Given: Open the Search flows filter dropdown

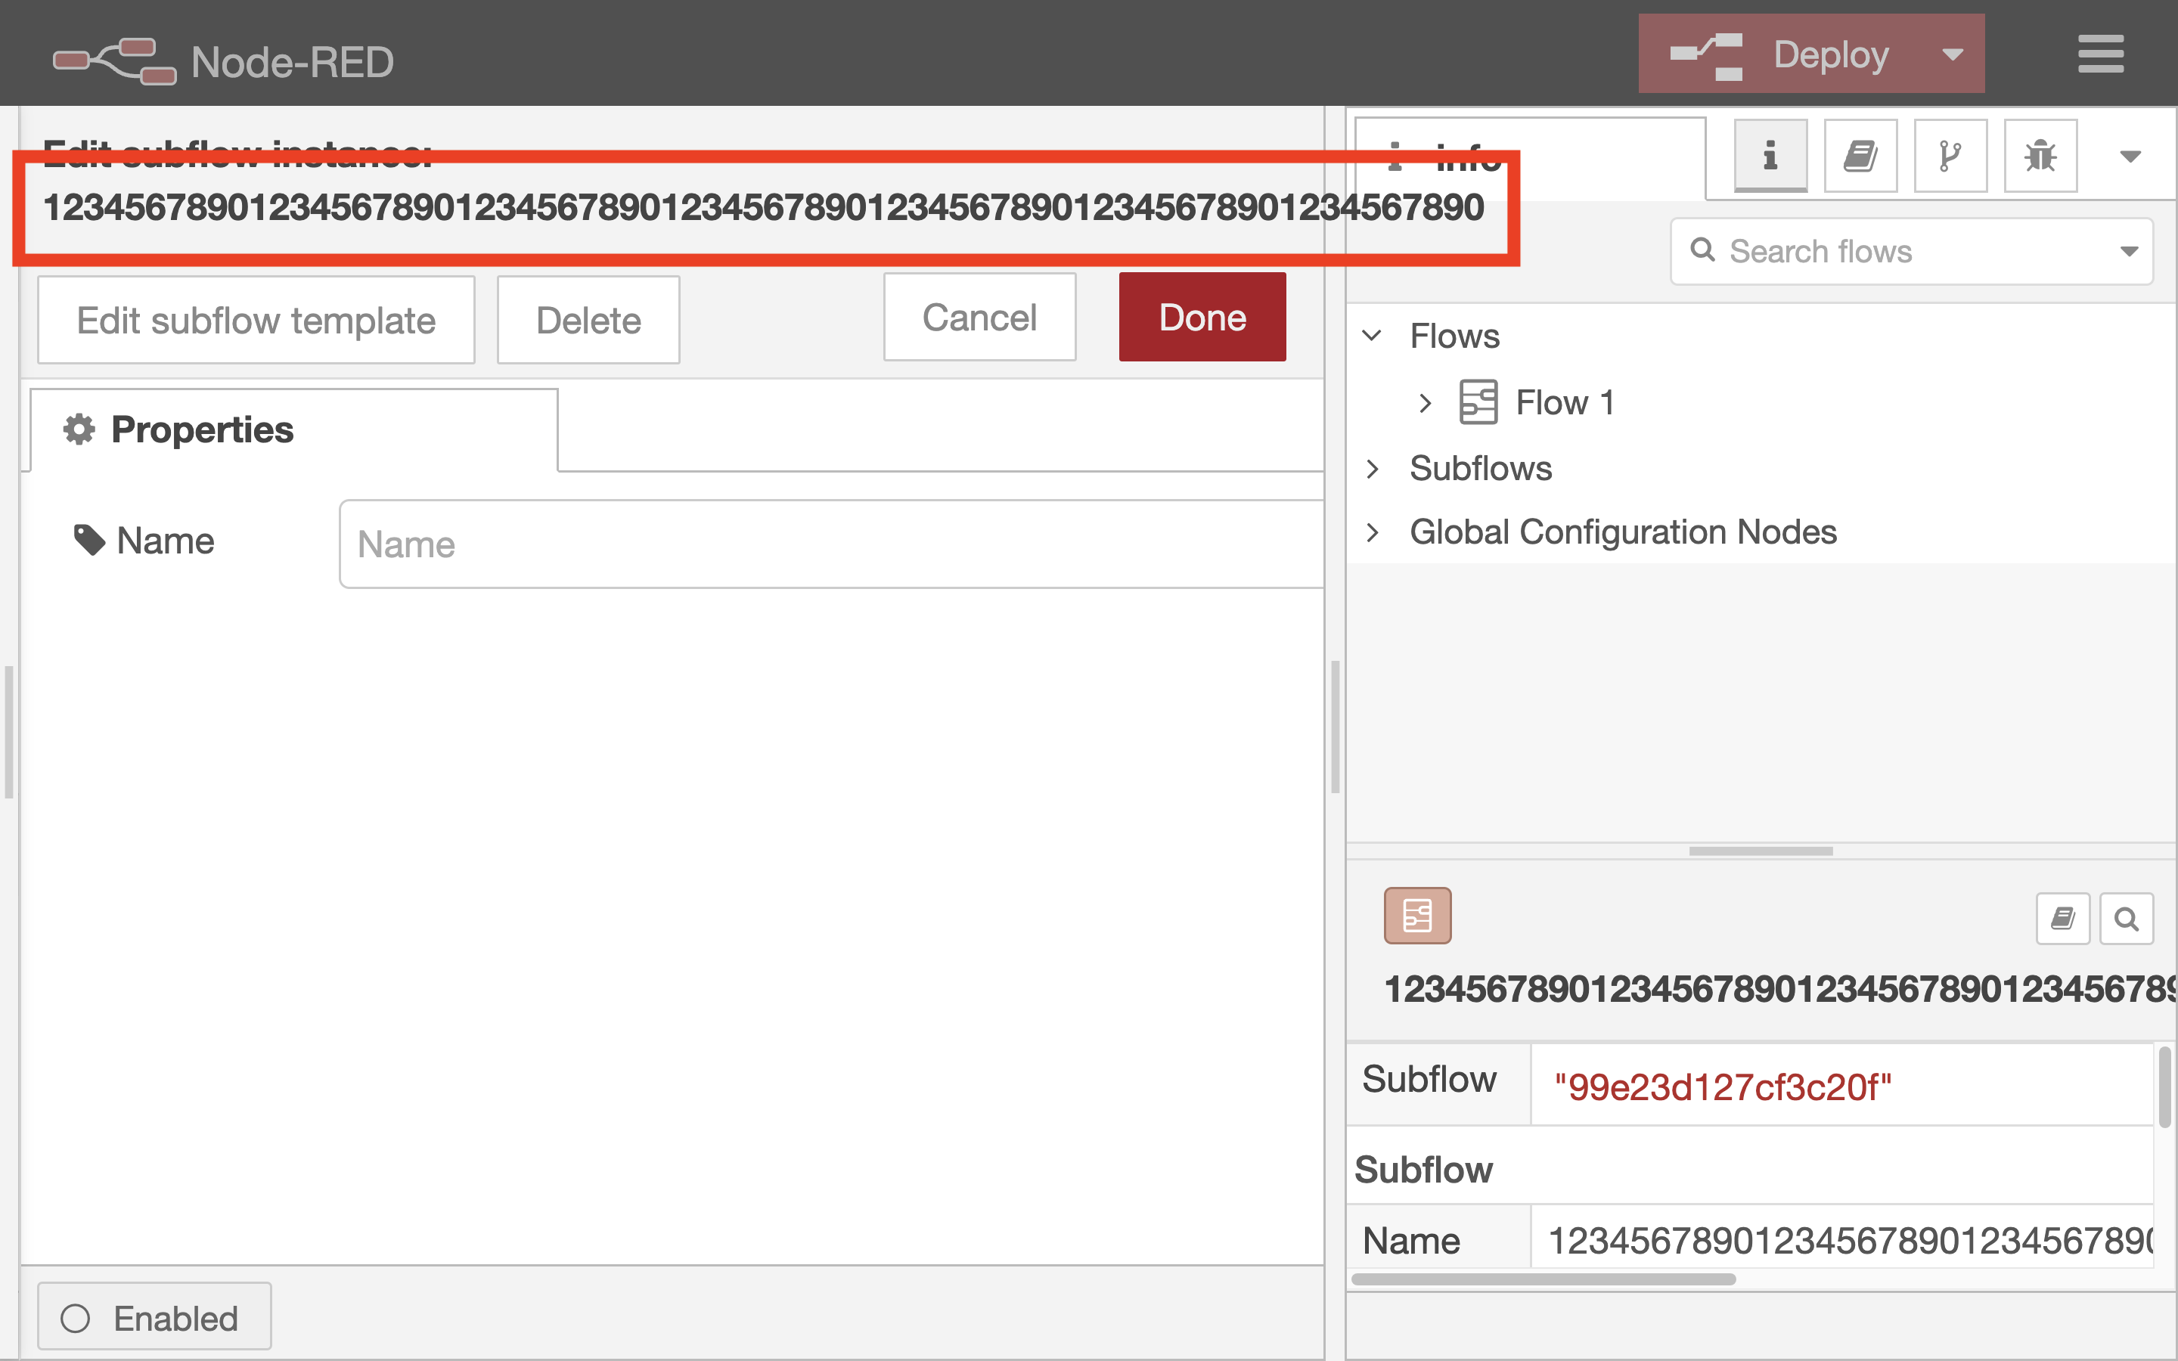Looking at the screenshot, I should point(2130,251).
